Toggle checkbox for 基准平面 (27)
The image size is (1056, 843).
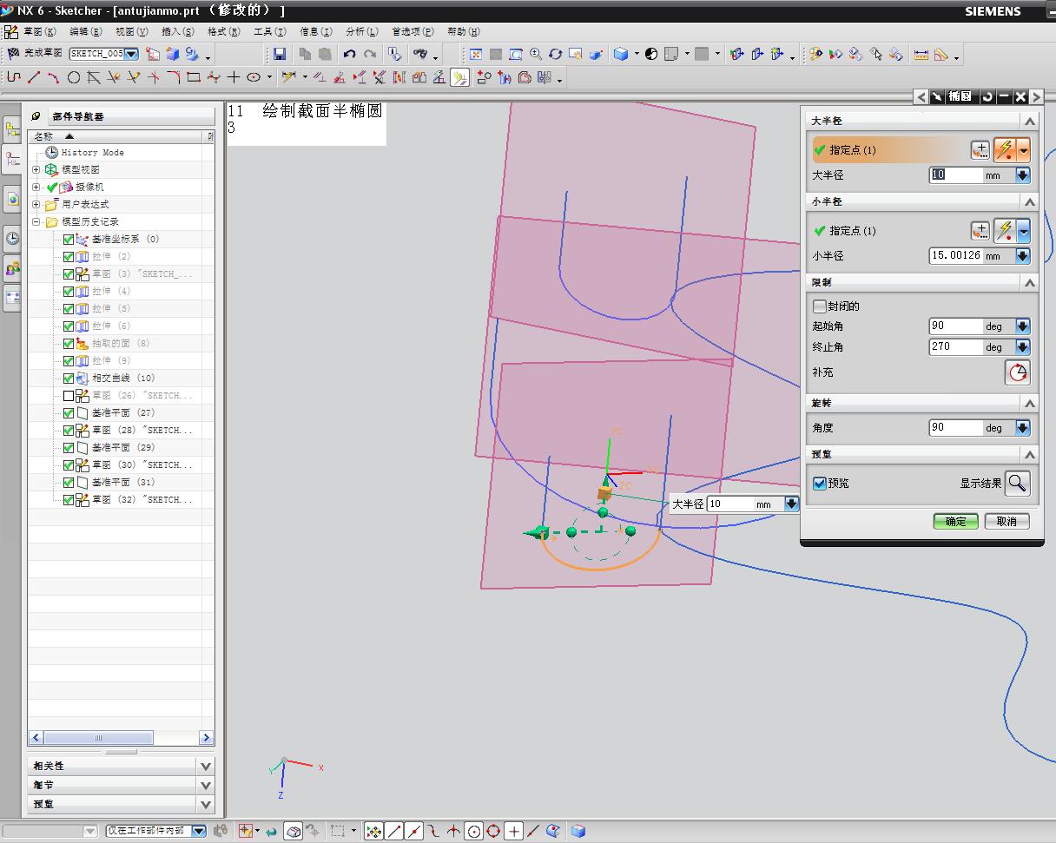tap(69, 413)
